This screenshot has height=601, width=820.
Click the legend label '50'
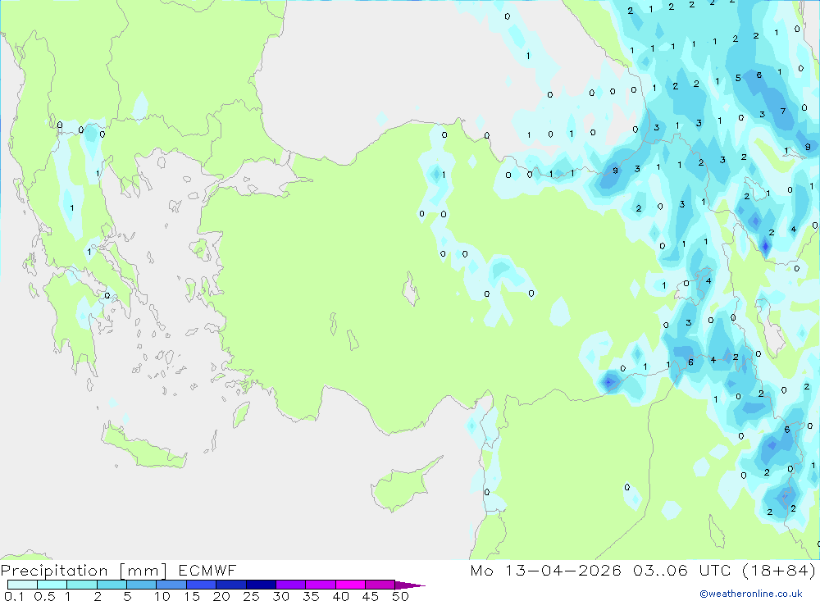(x=400, y=596)
